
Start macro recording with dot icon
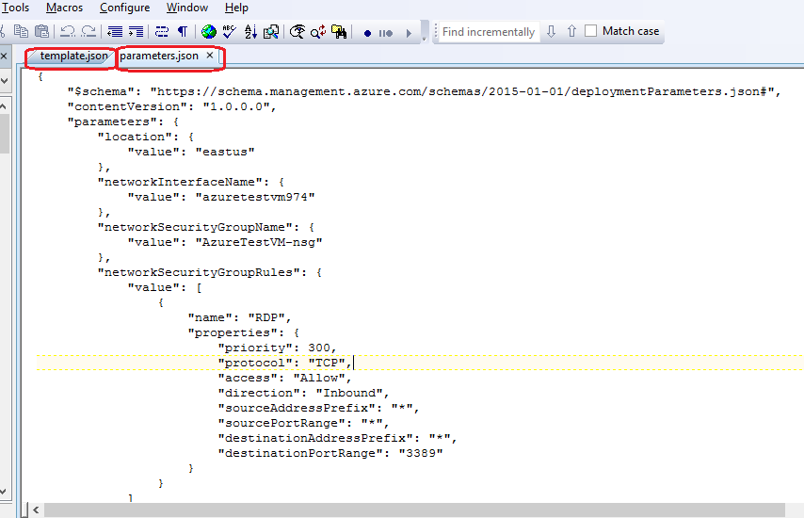(367, 33)
